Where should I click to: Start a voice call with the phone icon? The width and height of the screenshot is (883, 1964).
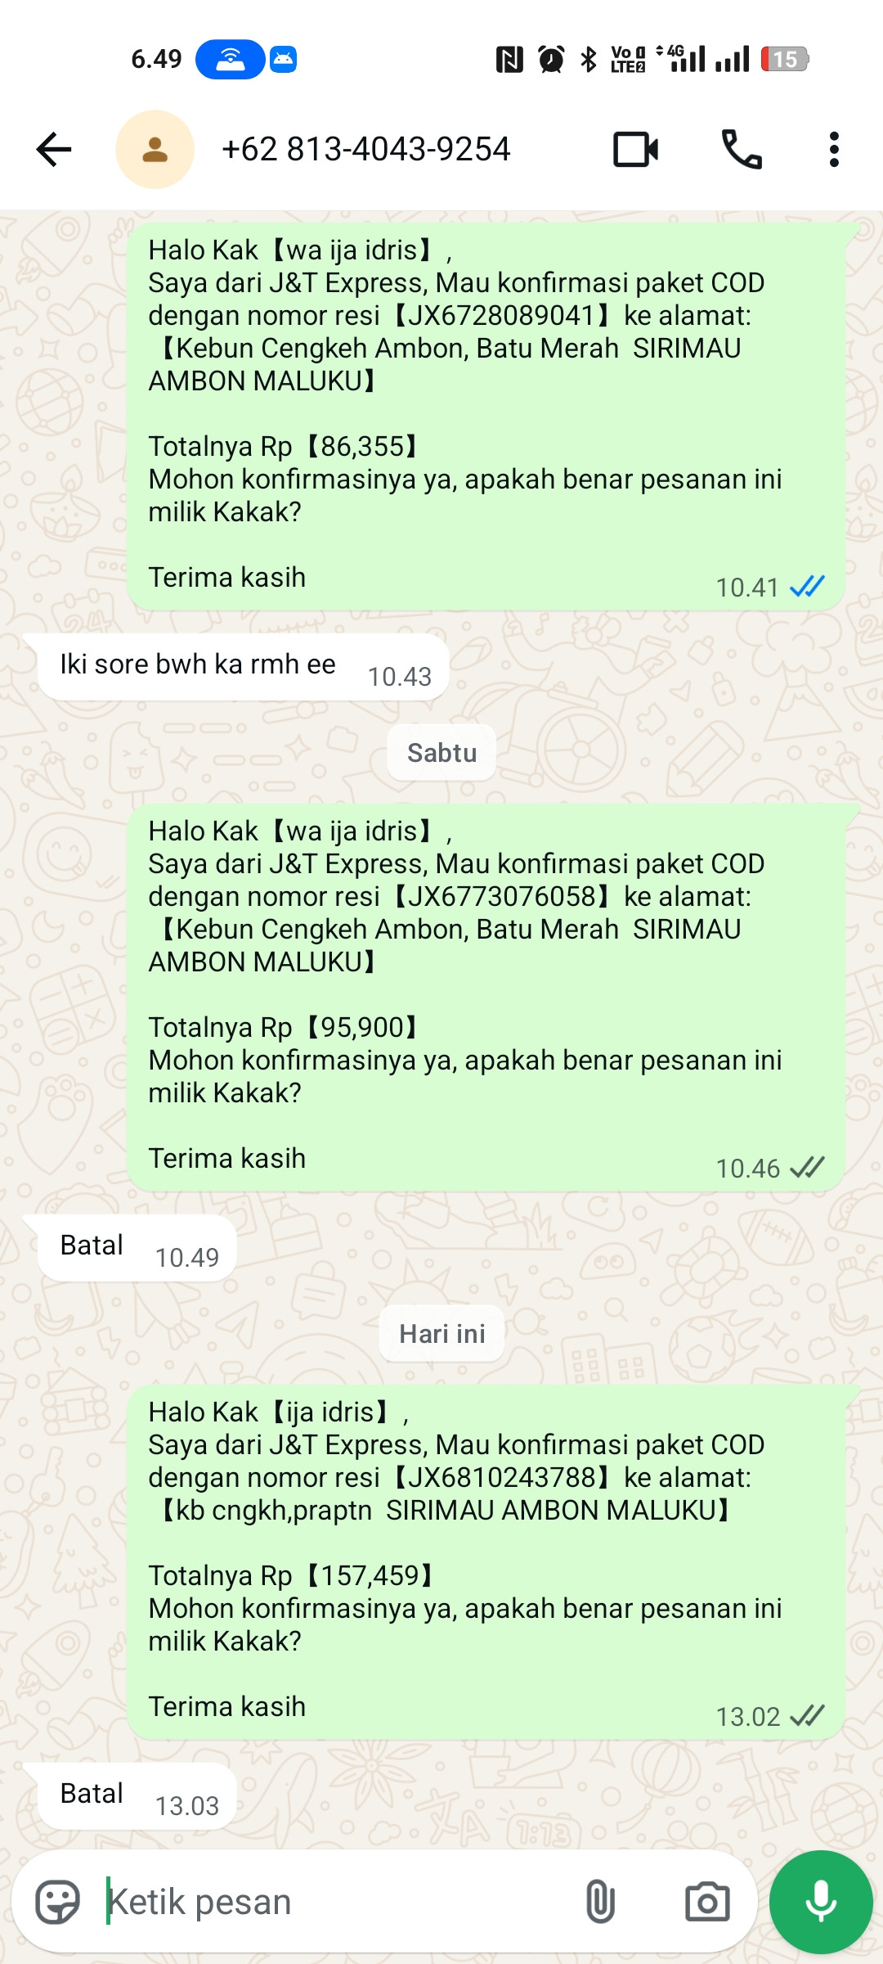coord(742,150)
